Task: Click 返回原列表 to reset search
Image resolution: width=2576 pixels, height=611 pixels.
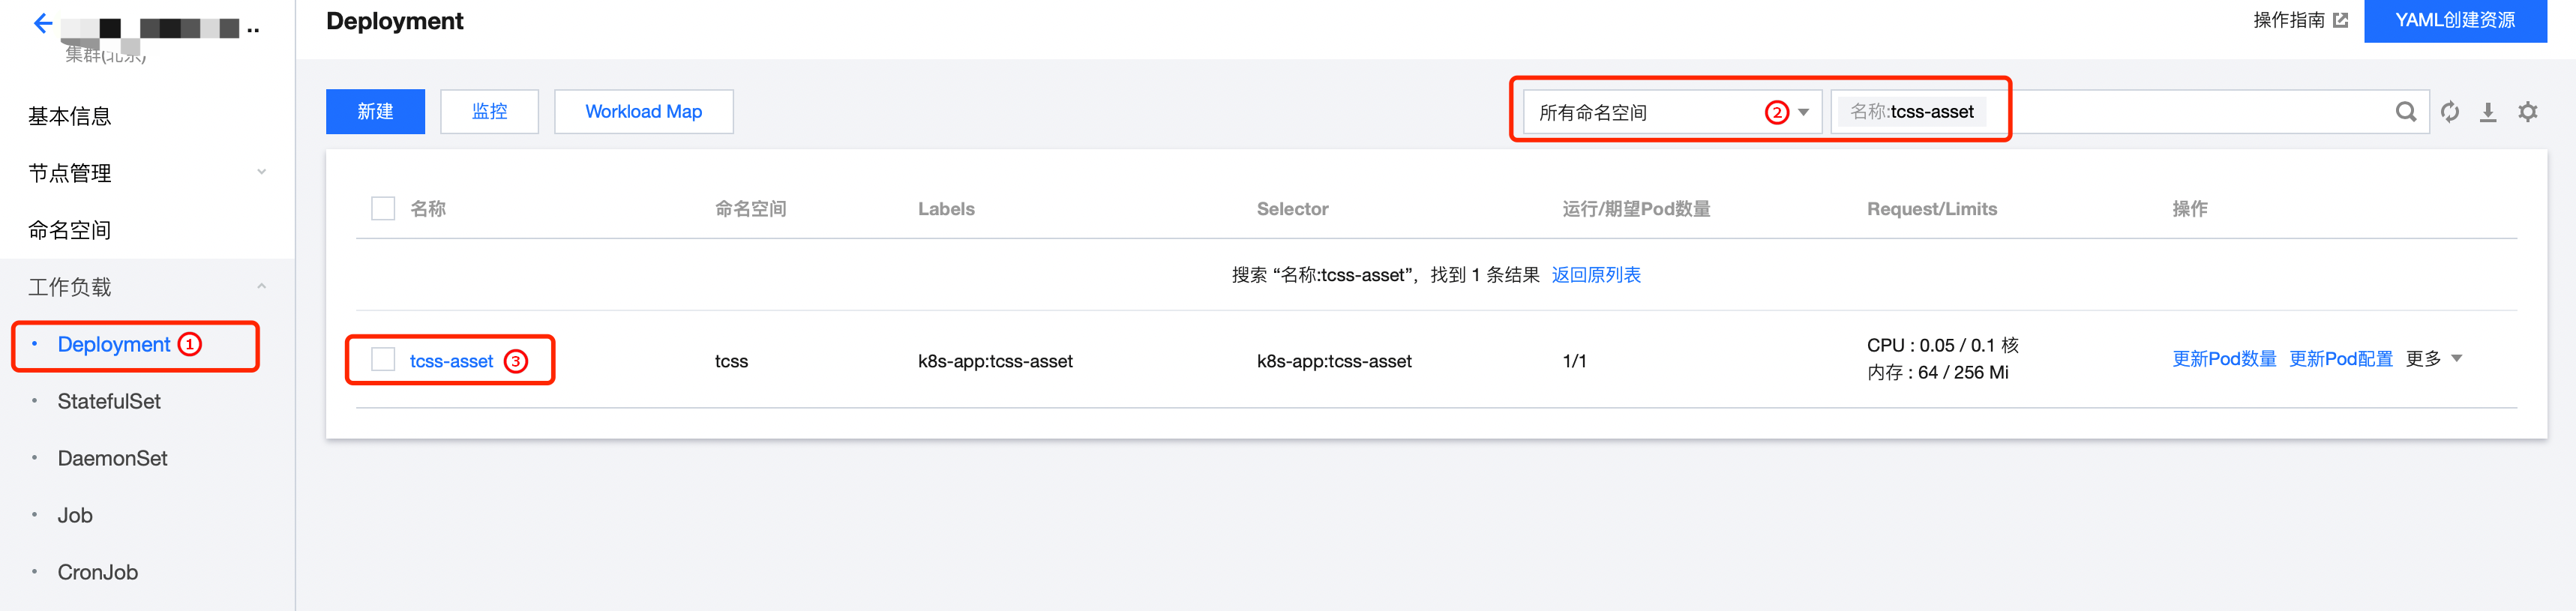Action: tap(1595, 275)
